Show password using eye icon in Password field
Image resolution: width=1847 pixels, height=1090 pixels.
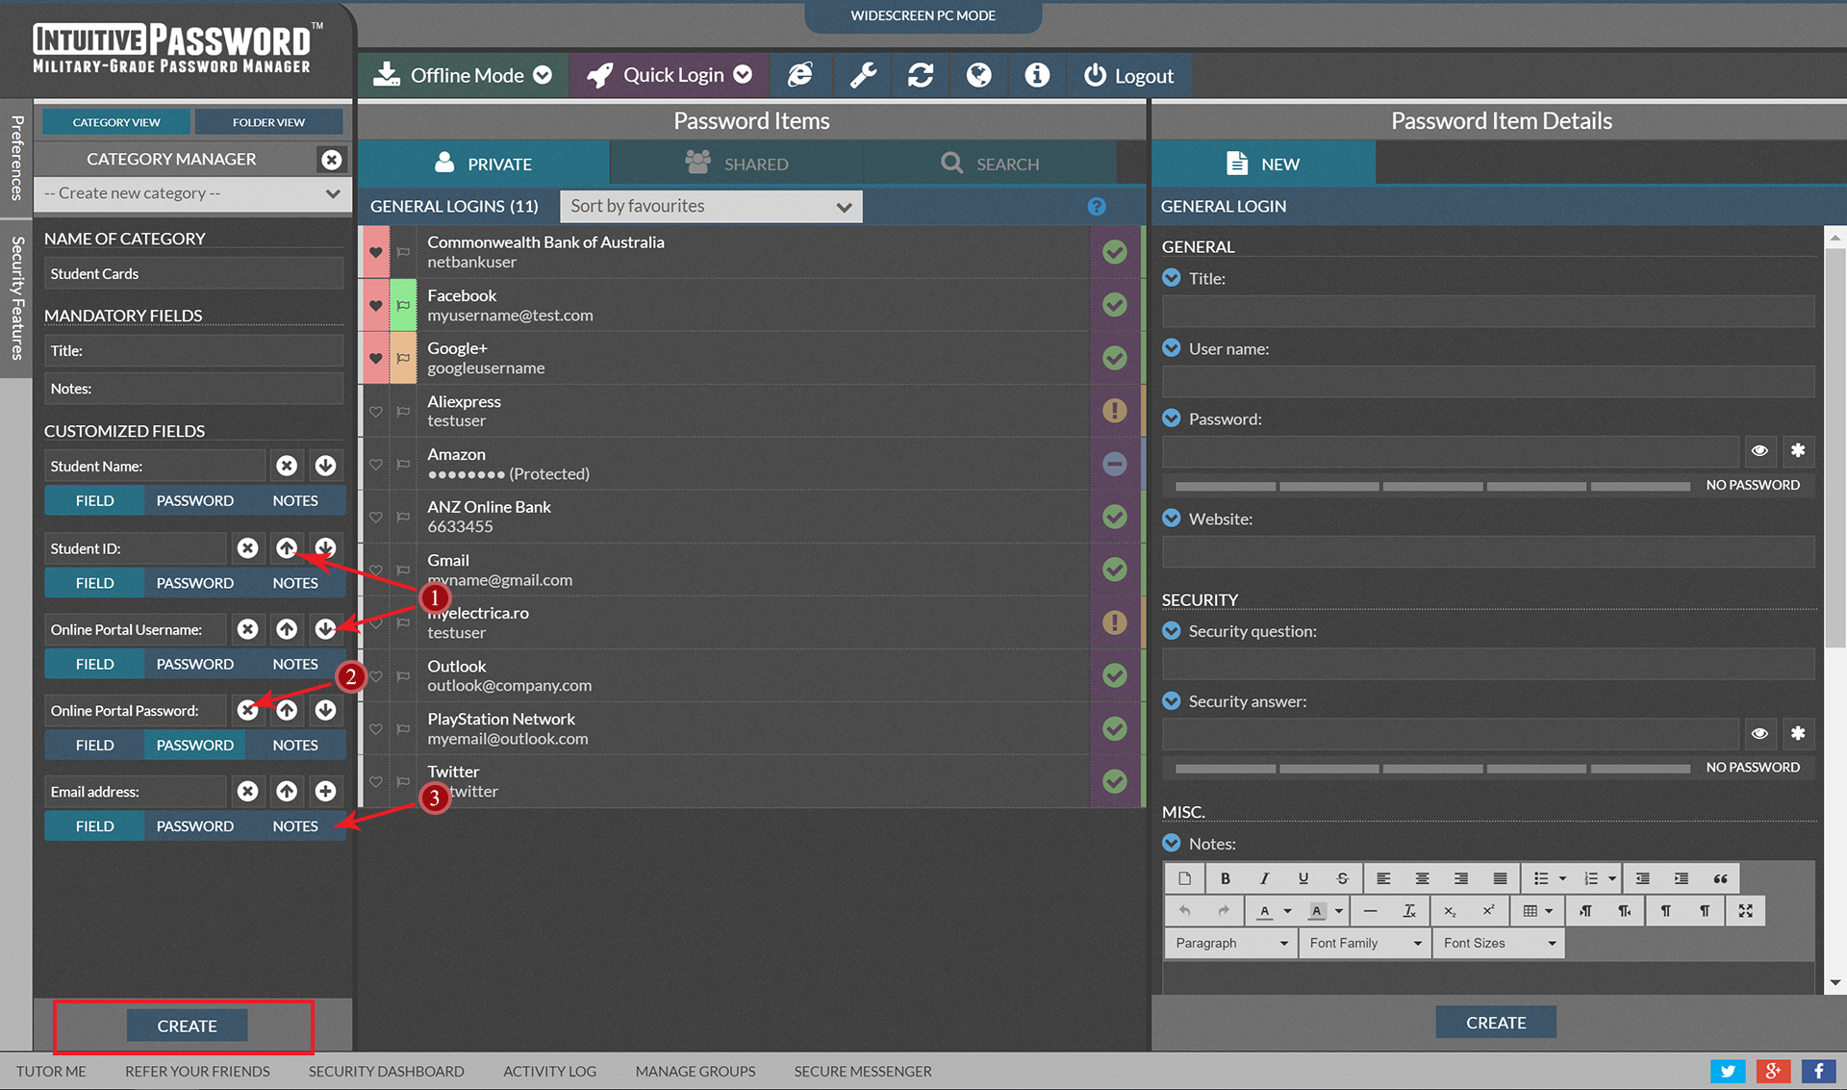pyautogui.click(x=1758, y=450)
